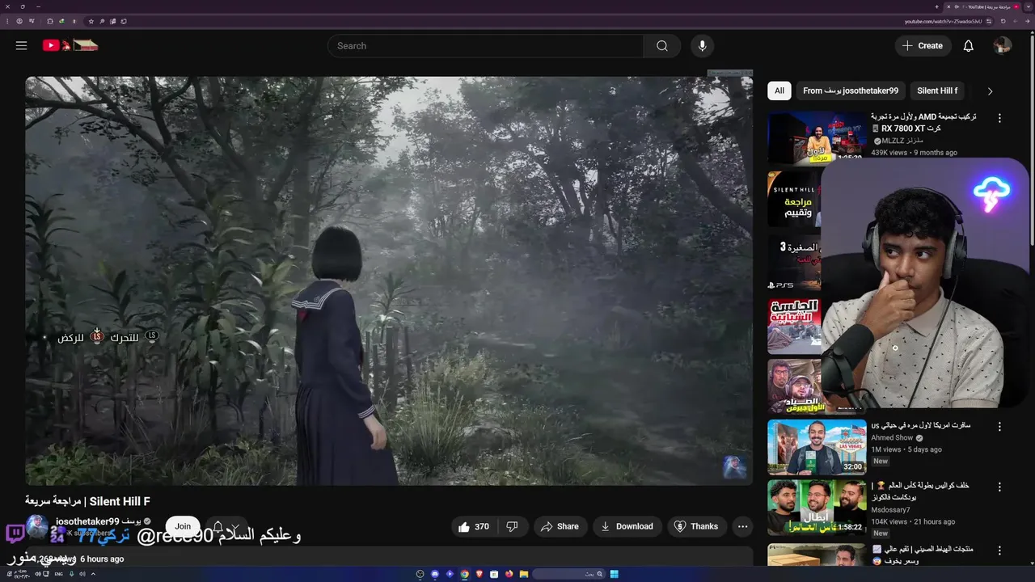The image size is (1035, 582).
Task: Dislike the video with thumbs-down
Action: 512,526
